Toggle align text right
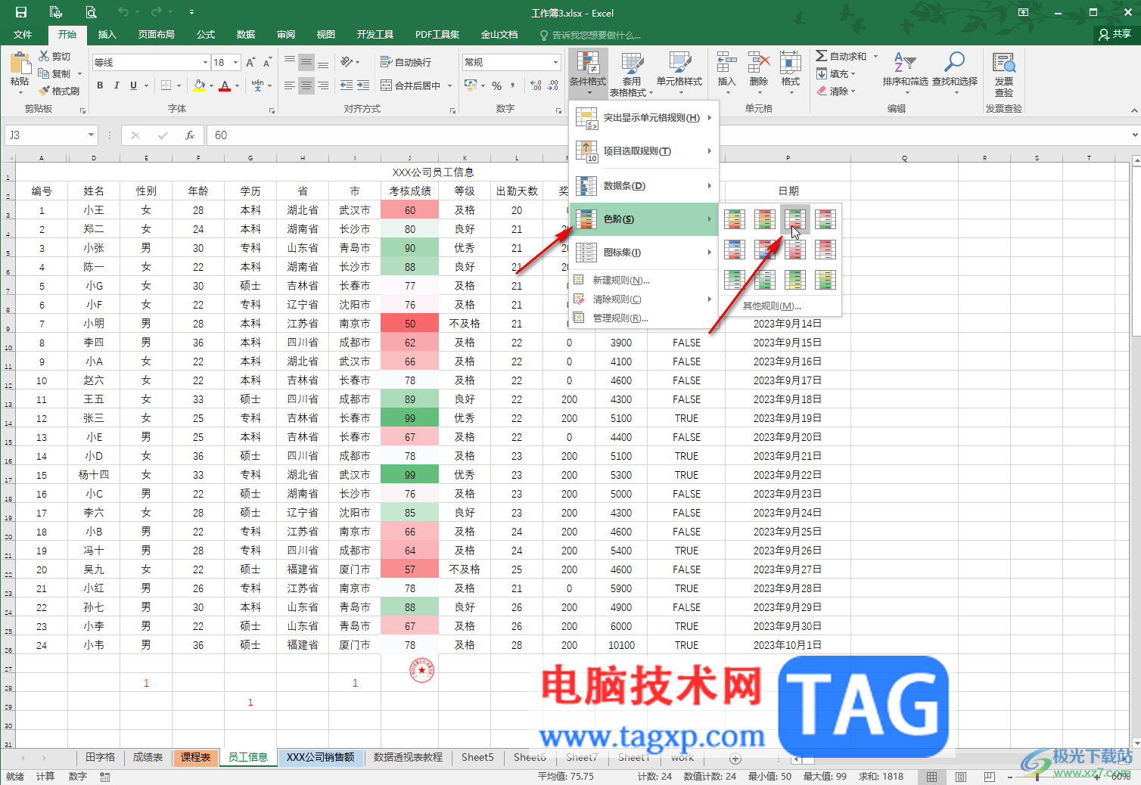Screen dimensions: 1141x785 [x=323, y=85]
